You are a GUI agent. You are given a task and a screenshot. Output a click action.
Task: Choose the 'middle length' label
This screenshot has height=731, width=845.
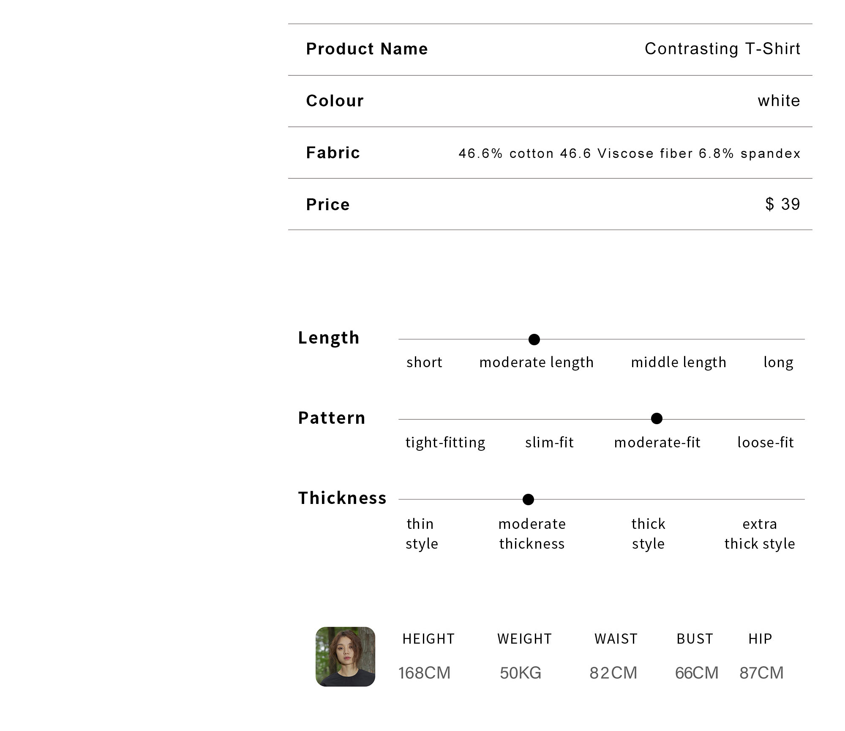[679, 362]
